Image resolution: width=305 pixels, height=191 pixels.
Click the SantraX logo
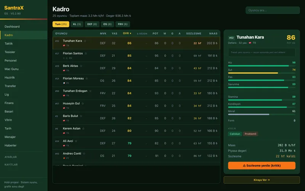pos(14,8)
